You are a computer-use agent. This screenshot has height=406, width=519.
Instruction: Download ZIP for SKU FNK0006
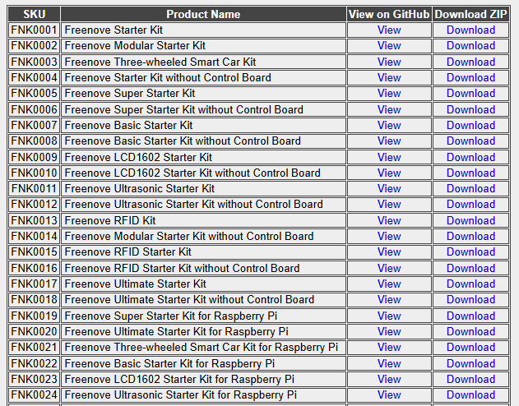(470, 109)
